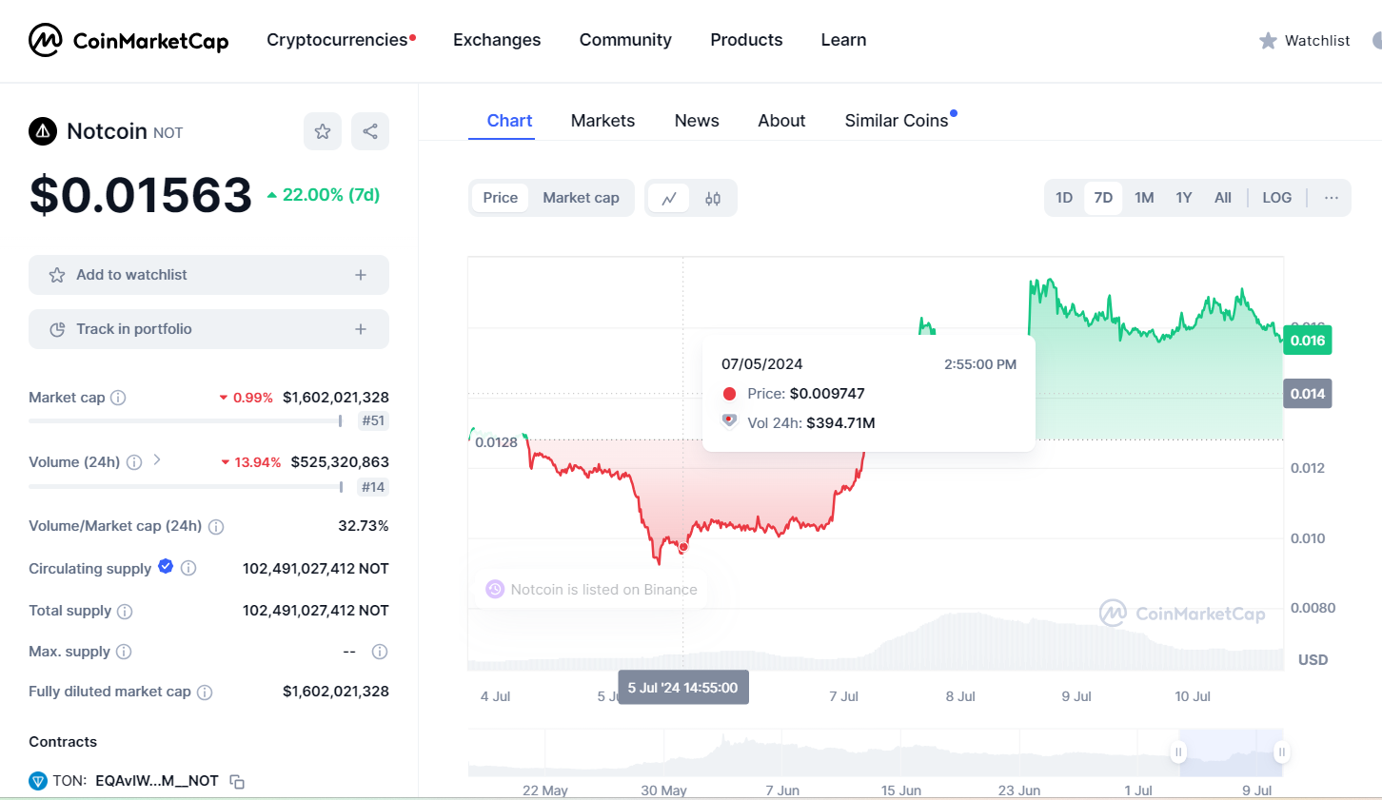
Task: Copy the TON contract address
Action: click(236, 780)
